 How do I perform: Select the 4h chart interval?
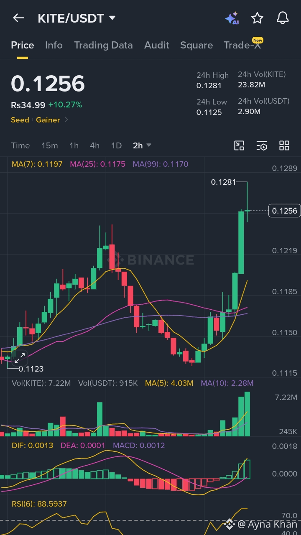pyautogui.click(x=95, y=145)
